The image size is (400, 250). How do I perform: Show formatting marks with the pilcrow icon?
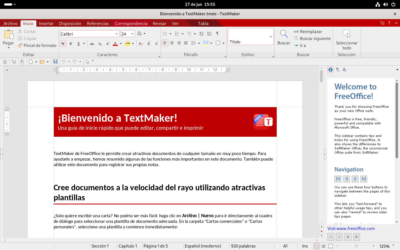point(217,34)
